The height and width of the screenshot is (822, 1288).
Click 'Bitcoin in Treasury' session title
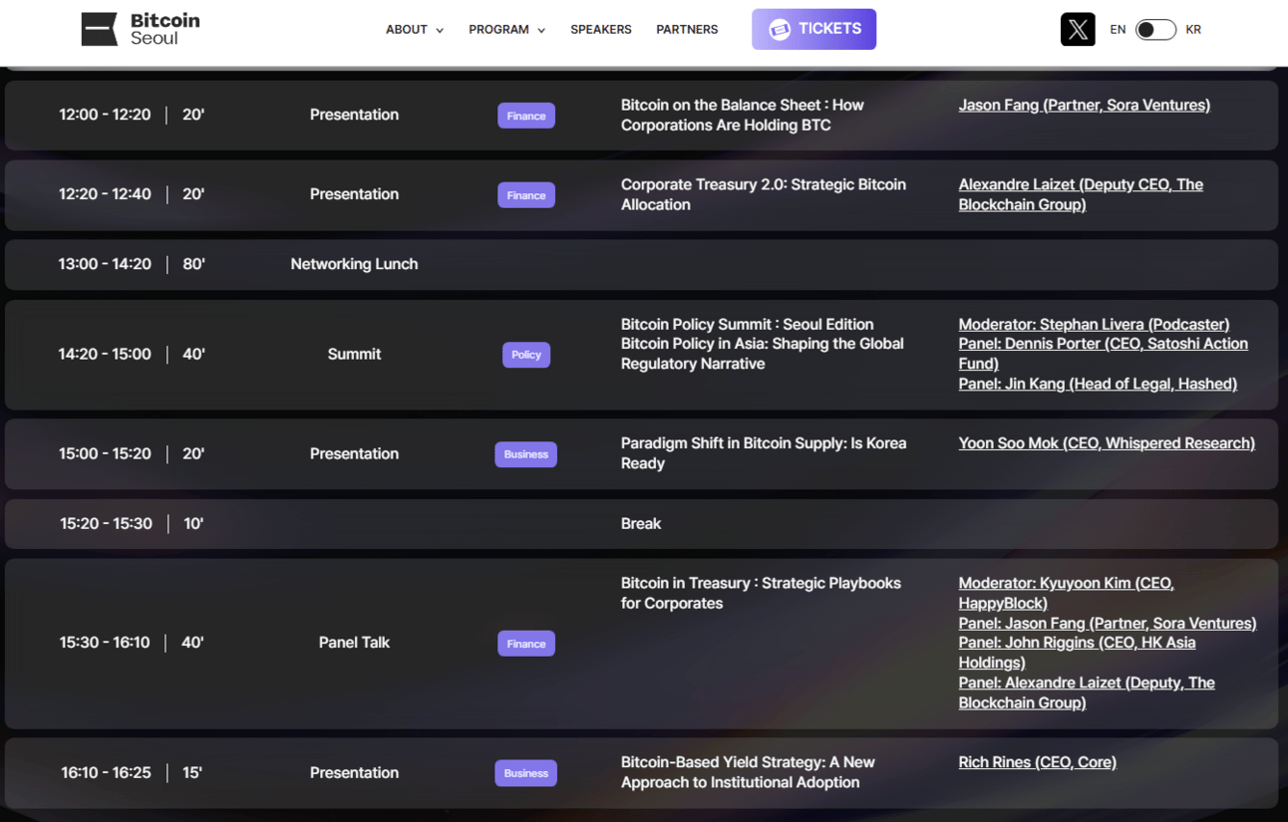[761, 593]
